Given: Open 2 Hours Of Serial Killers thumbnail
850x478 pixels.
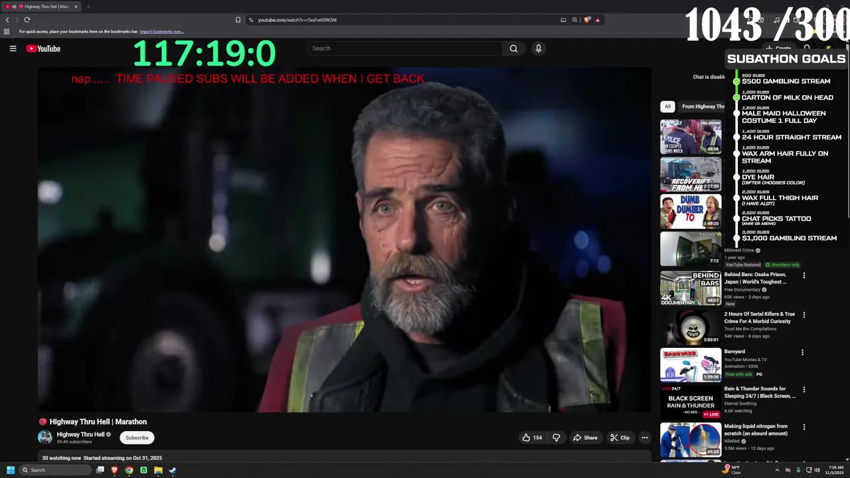Looking at the screenshot, I should (x=691, y=327).
